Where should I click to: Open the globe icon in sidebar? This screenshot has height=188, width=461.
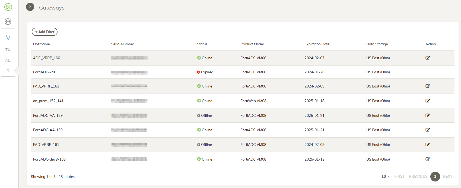(x=8, y=21)
